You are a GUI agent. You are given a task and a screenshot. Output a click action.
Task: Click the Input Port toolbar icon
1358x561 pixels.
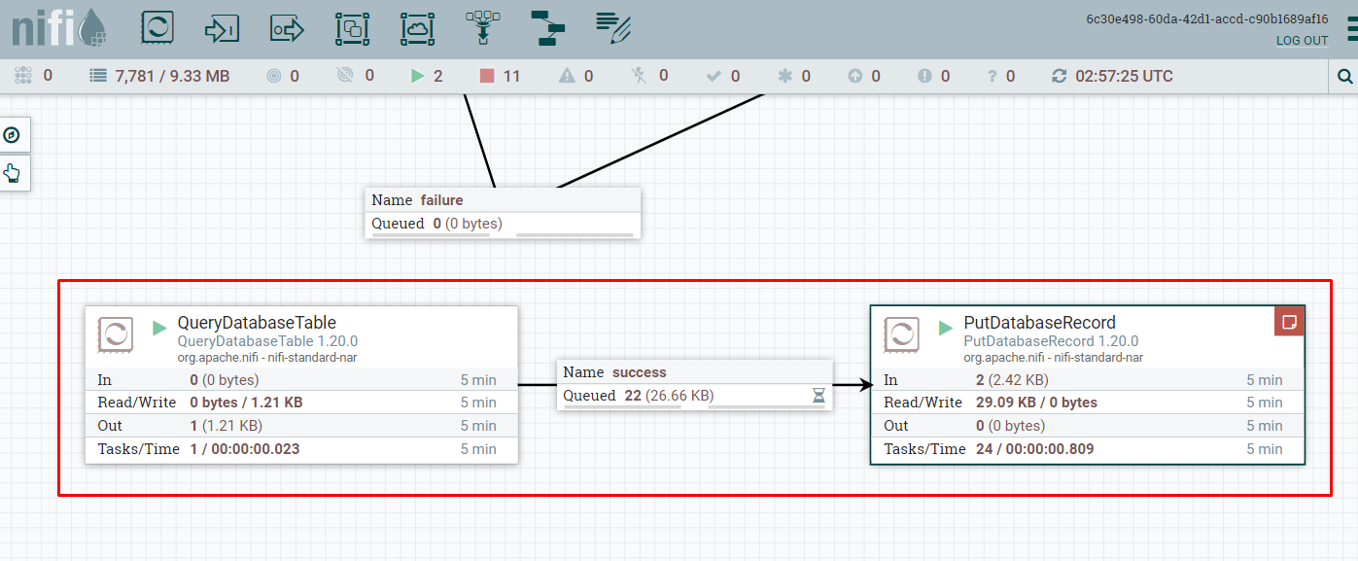pos(222,28)
